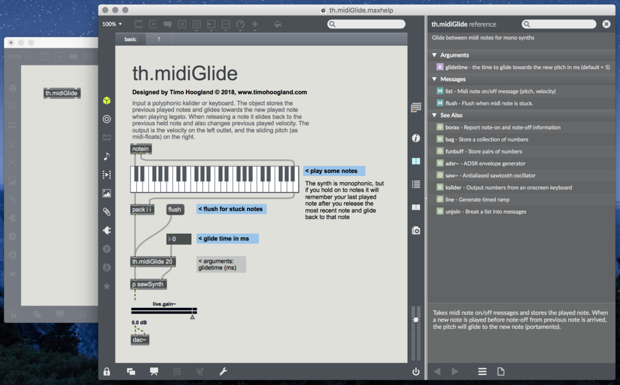Click the patcher search field

(366, 24)
